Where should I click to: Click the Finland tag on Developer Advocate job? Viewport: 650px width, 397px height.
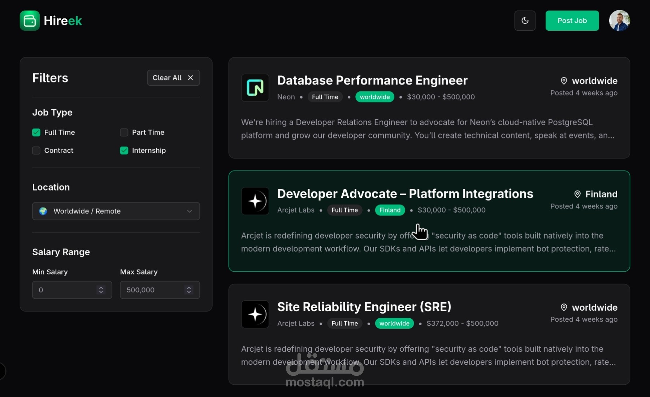(390, 210)
